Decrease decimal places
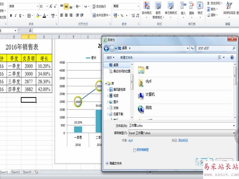 (x=138, y=16)
